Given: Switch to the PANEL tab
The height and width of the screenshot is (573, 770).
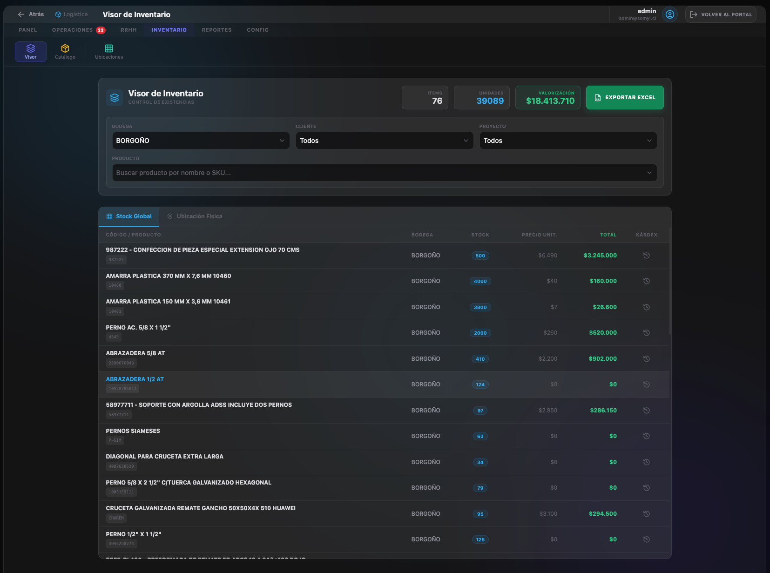Looking at the screenshot, I should (x=28, y=30).
